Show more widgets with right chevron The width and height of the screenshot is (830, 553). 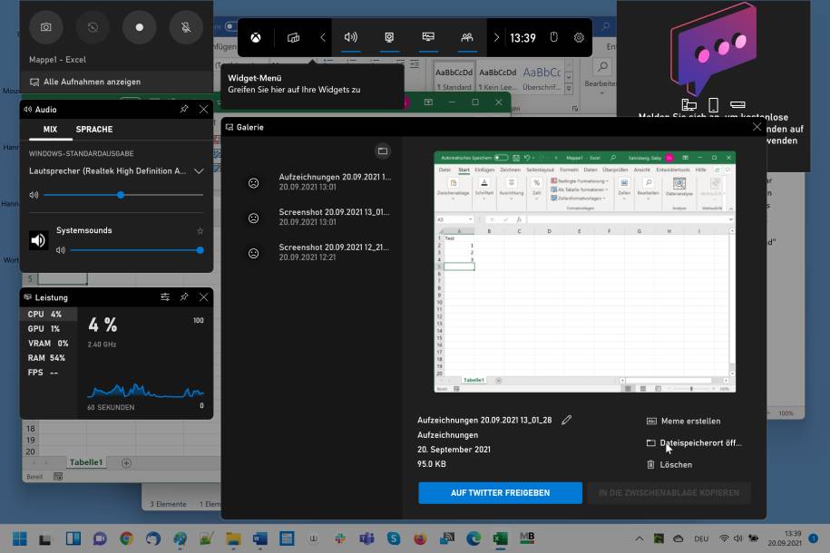pyautogui.click(x=496, y=38)
